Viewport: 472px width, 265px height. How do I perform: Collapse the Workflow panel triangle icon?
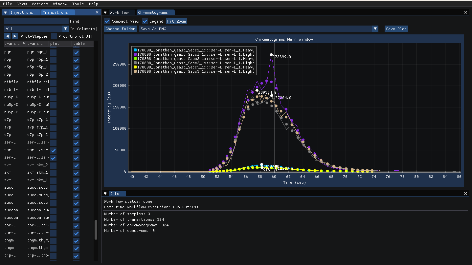[x=105, y=12]
